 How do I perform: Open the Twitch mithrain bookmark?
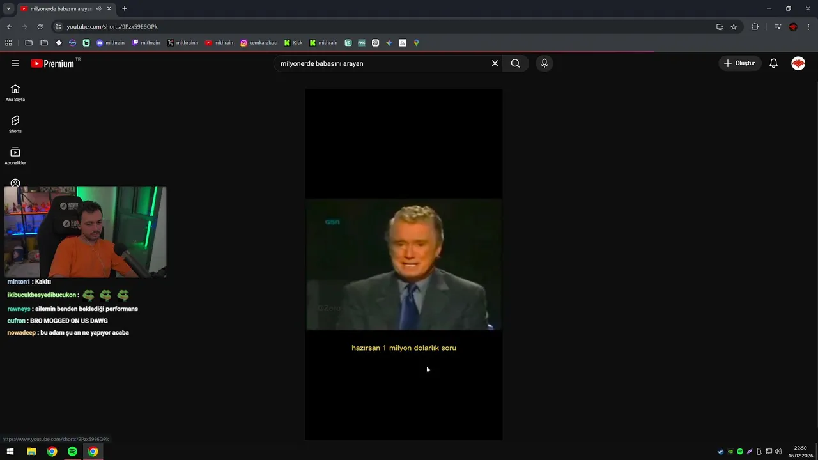(146, 43)
